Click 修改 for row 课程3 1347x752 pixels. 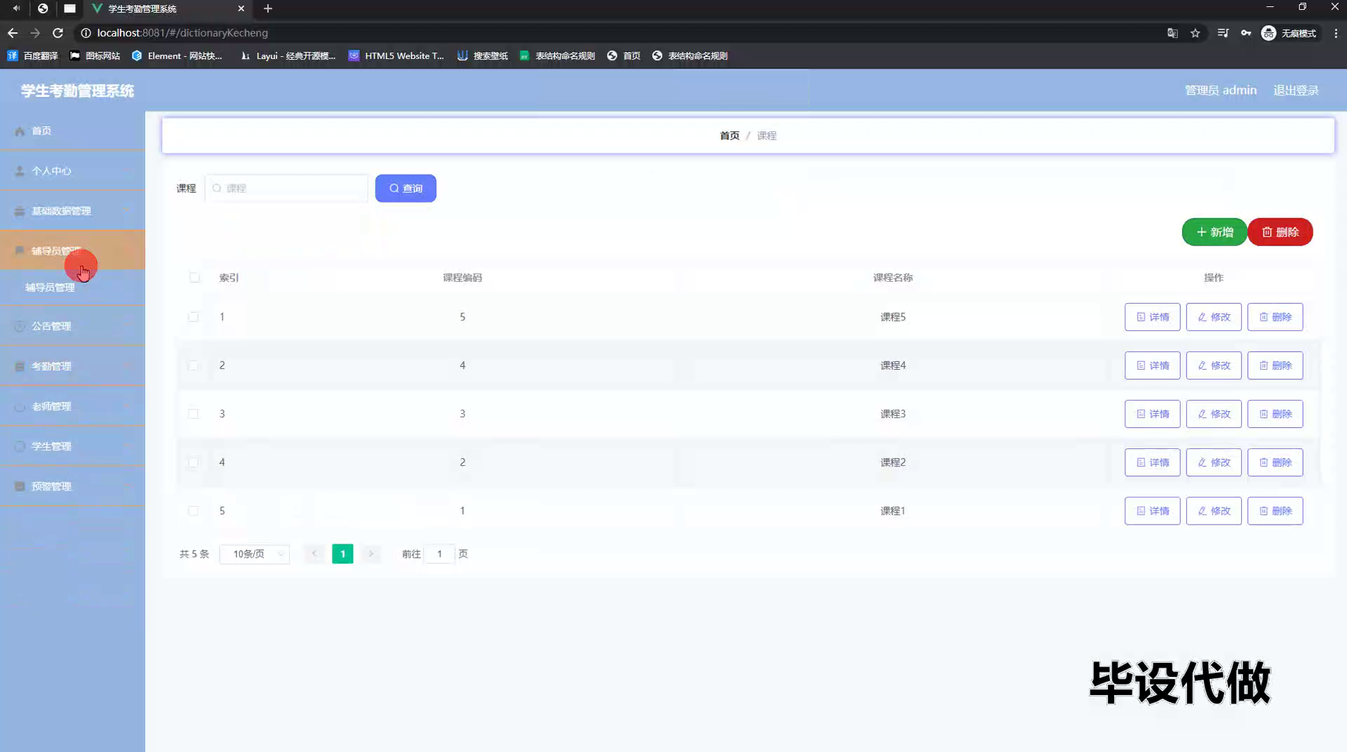1214,414
